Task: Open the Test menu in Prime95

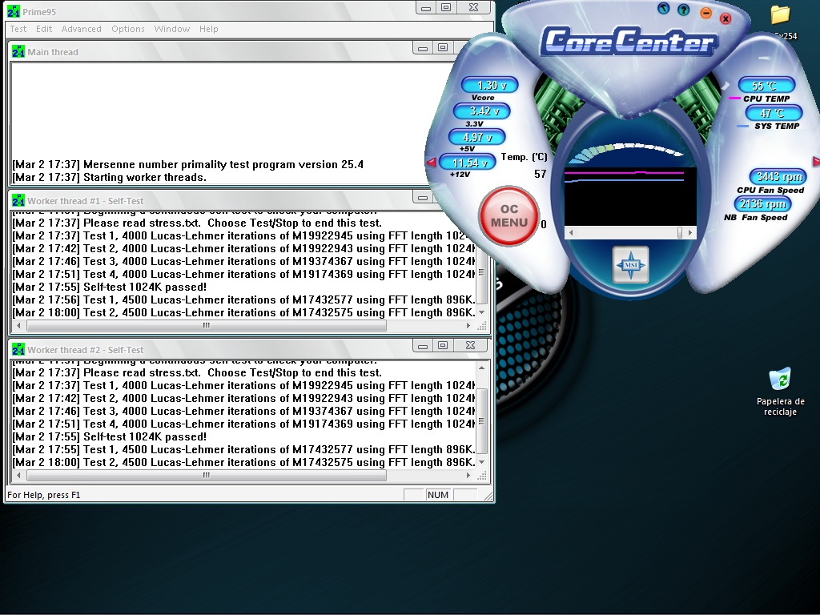Action: (x=18, y=29)
